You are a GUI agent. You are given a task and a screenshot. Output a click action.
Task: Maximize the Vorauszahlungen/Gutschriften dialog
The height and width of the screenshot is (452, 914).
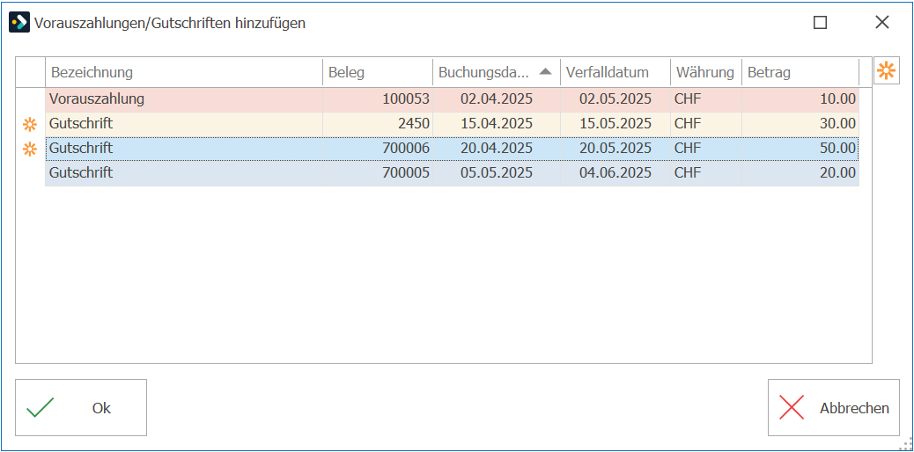[x=820, y=23]
